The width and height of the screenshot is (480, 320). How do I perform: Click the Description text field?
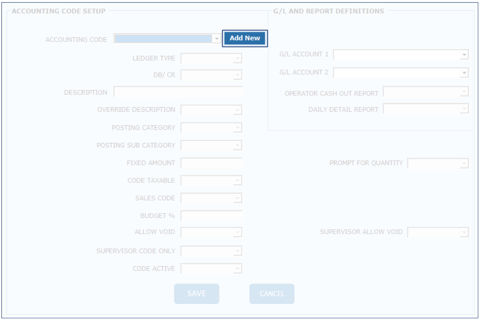coord(178,92)
